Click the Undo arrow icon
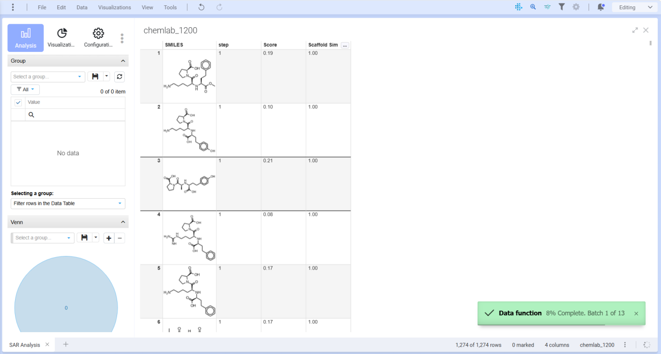The image size is (661, 354). [x=202, y=7]
